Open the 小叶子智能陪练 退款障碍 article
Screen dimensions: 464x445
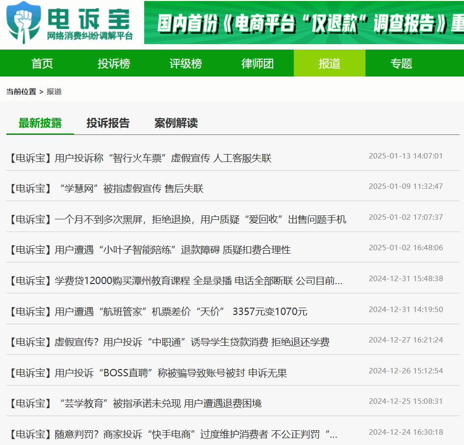point(150,250)
